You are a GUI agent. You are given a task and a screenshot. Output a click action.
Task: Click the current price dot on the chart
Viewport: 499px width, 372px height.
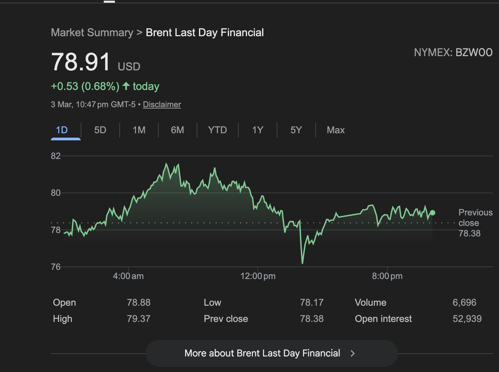click(433, 212)
